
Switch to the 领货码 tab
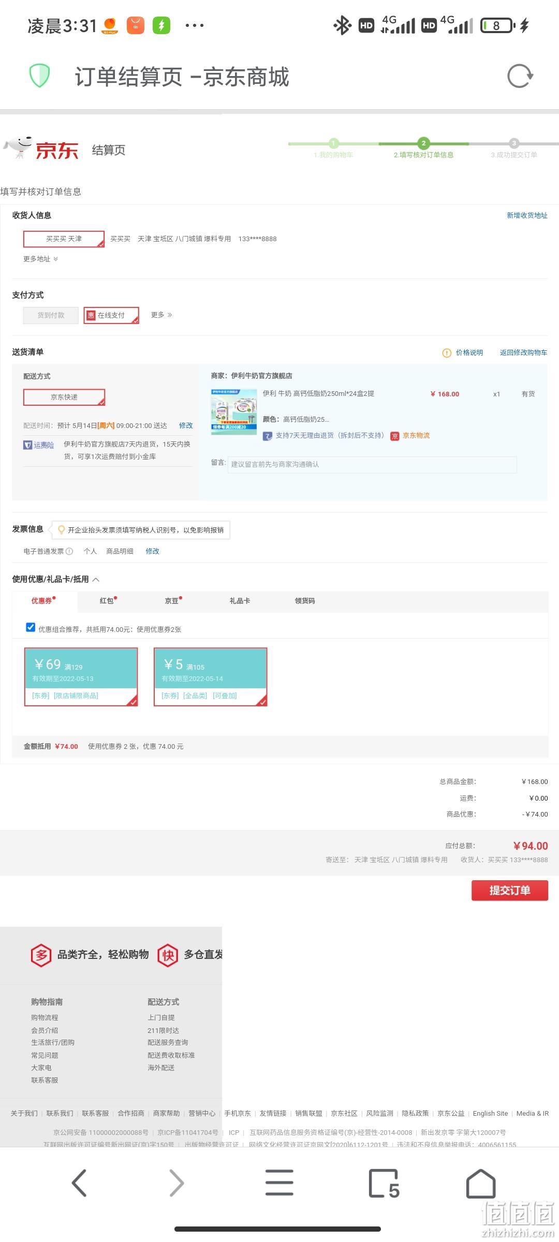click(305, 601)
